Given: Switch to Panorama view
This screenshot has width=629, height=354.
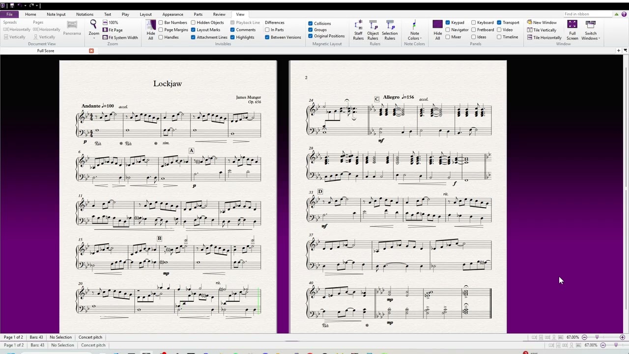Looking at the screenshot, I should (x=72, y=29).
